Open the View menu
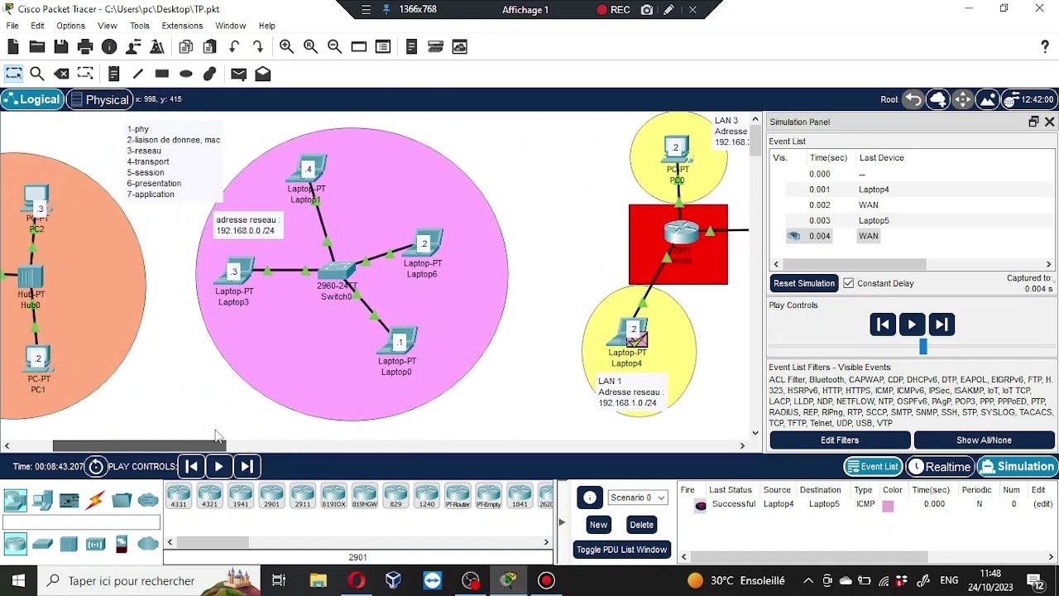 pyautogui.click(x=108, y=26)
